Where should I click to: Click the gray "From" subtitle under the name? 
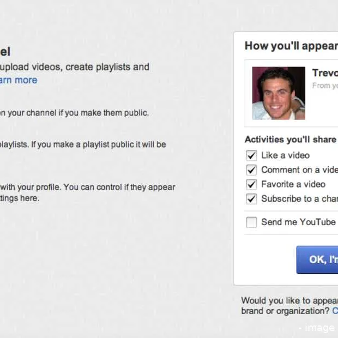click(x=324, y=86)
